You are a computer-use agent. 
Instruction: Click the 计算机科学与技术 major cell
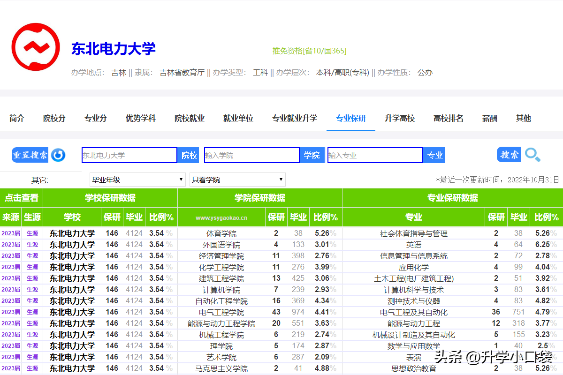pyautogui.click(x=414, y=290)
